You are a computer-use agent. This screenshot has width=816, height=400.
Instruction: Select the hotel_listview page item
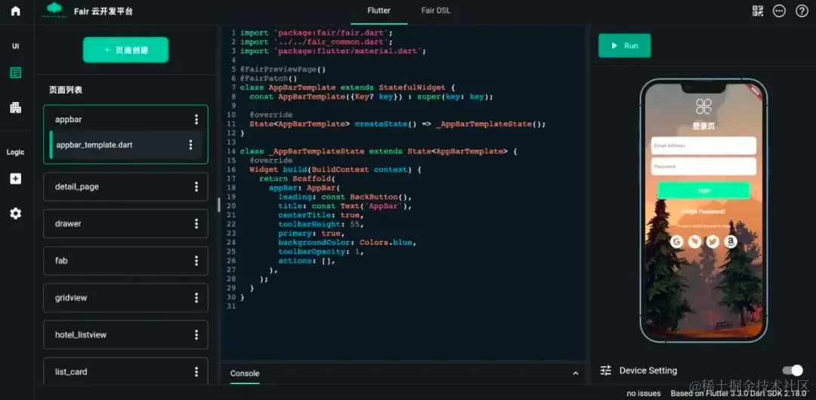[125, 335]
